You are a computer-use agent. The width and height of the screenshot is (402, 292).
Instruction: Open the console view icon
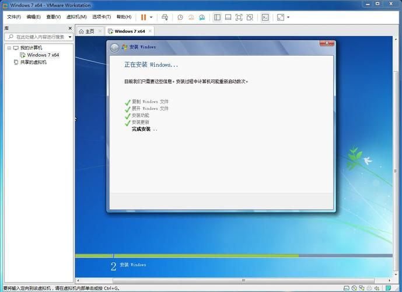tap(265, 17)
